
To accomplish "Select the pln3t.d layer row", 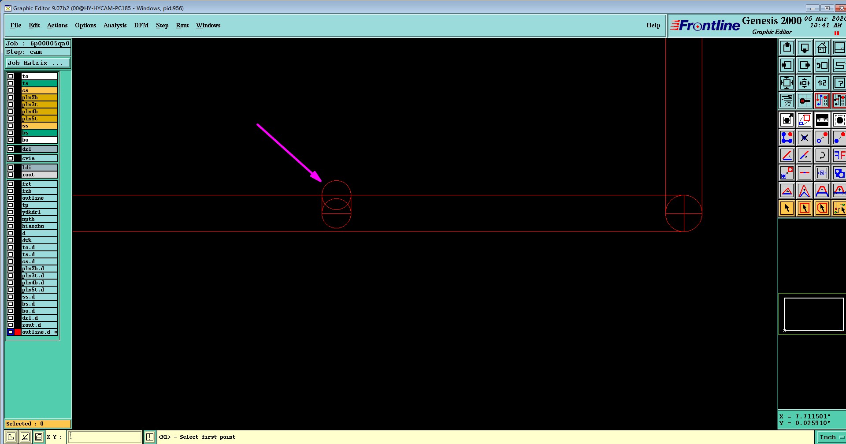I will [40, 276].
